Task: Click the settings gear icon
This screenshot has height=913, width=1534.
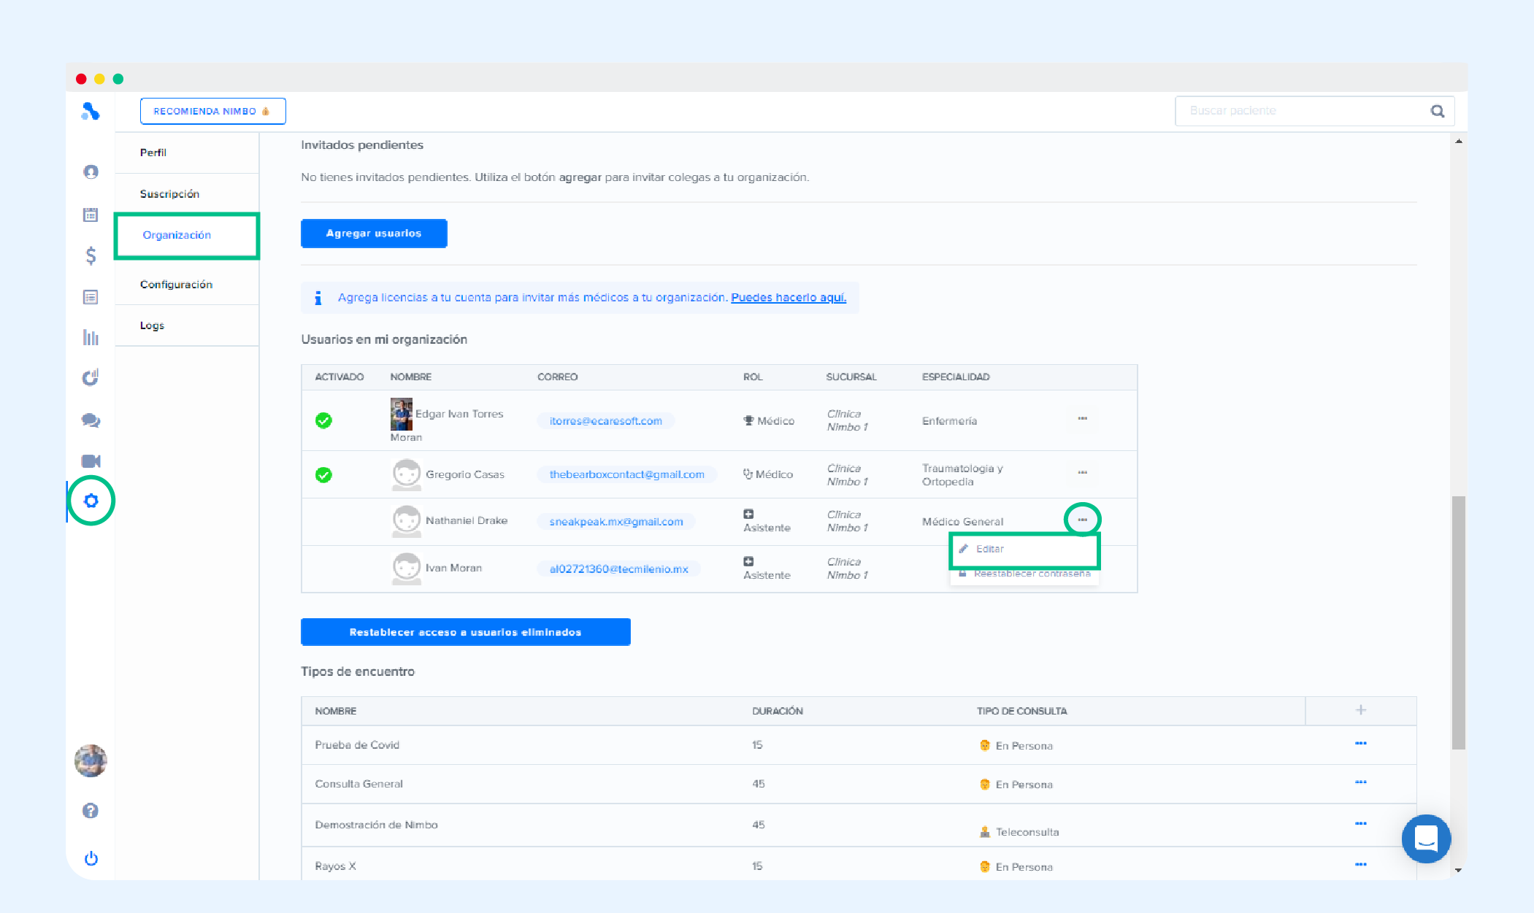Action: (x=91, y=501)
